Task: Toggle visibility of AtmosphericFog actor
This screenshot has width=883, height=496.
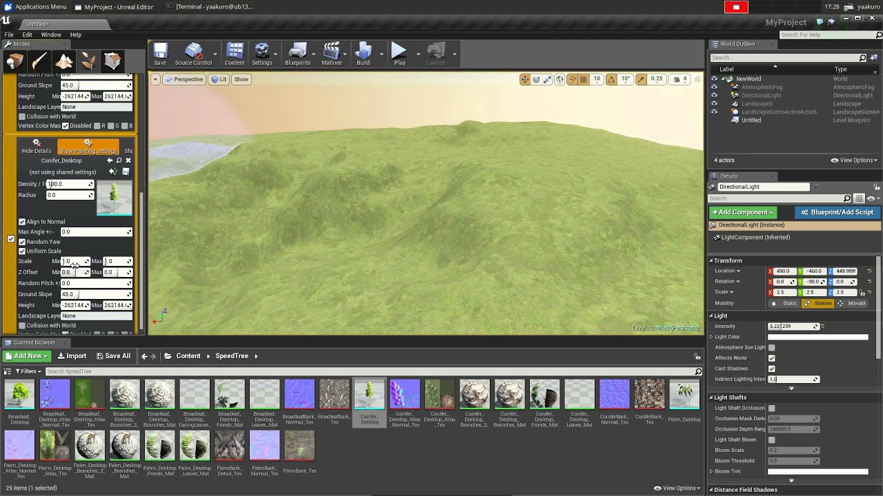Action: (714, 87)
